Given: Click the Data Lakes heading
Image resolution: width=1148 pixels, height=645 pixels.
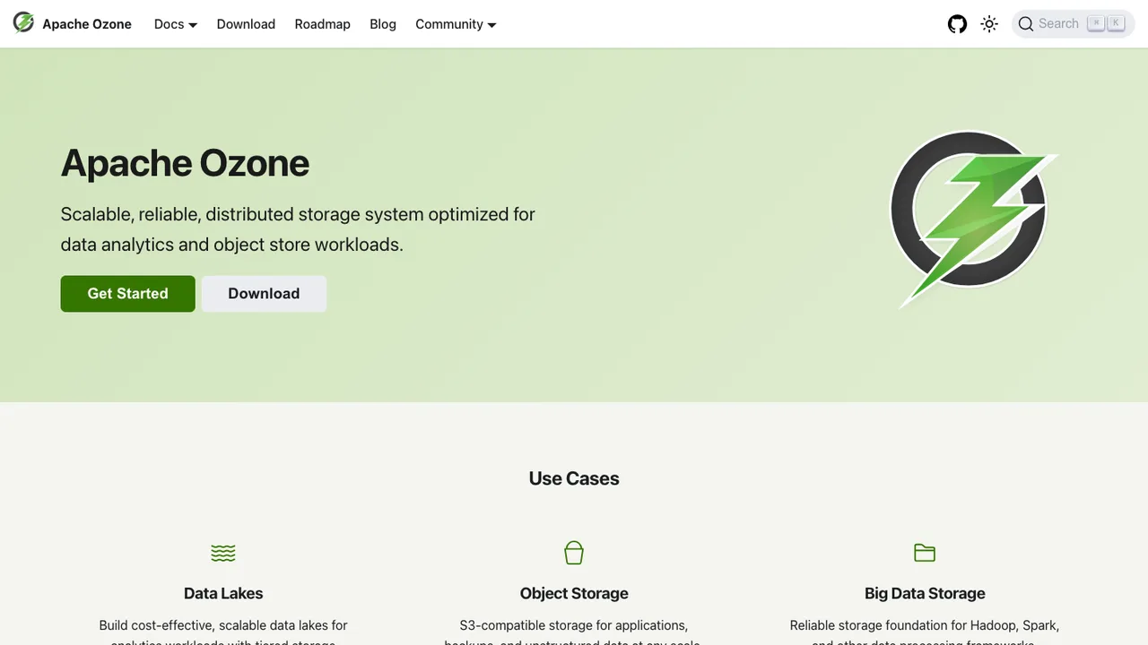Looking at the screenshot, I should [223, 593].
